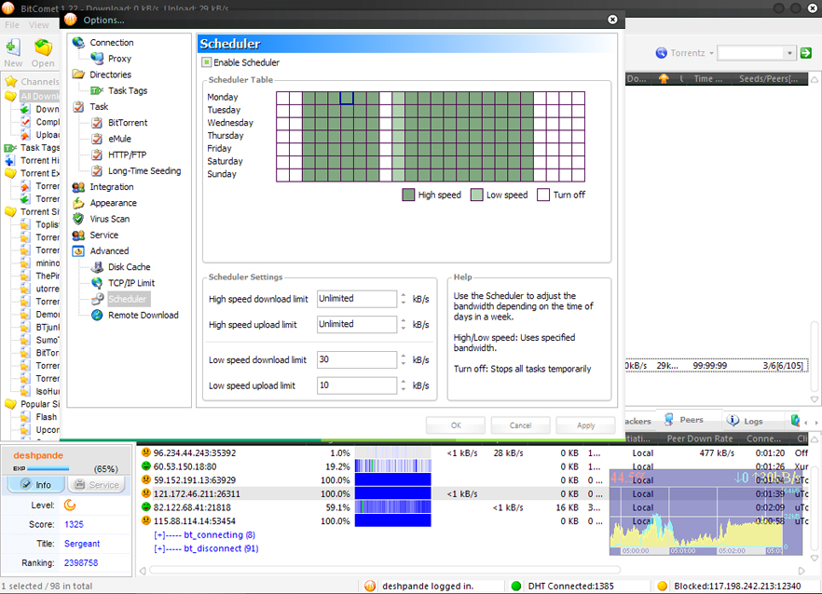Click the TCP/IP Limit globe icon

coord(97,283)
